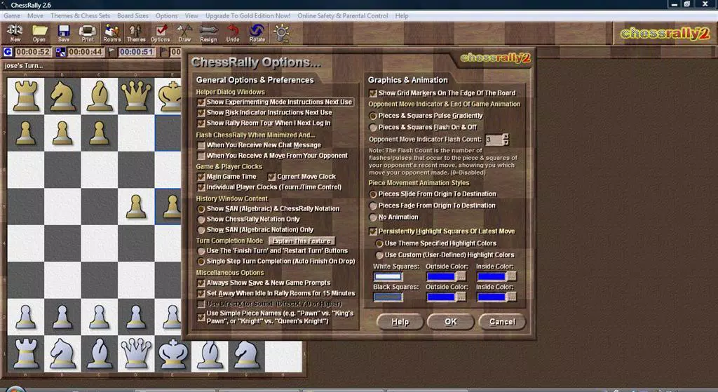718x392 pixels.
Task: Click the Black Squares color swatch
Action: tap(388, 297)
